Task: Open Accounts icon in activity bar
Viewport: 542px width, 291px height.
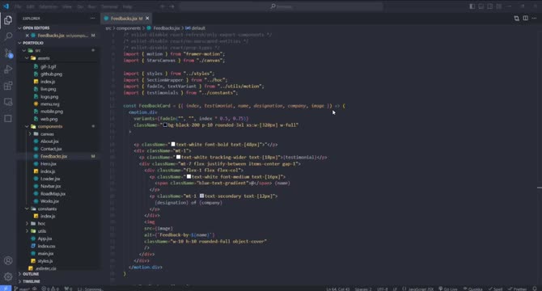Action: tap(8, 260)
